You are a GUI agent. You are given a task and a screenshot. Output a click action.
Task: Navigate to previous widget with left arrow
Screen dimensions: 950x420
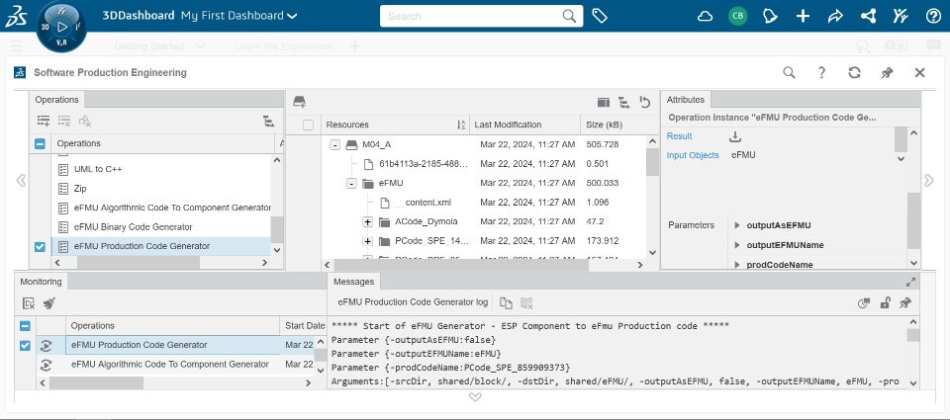point(21,180)
